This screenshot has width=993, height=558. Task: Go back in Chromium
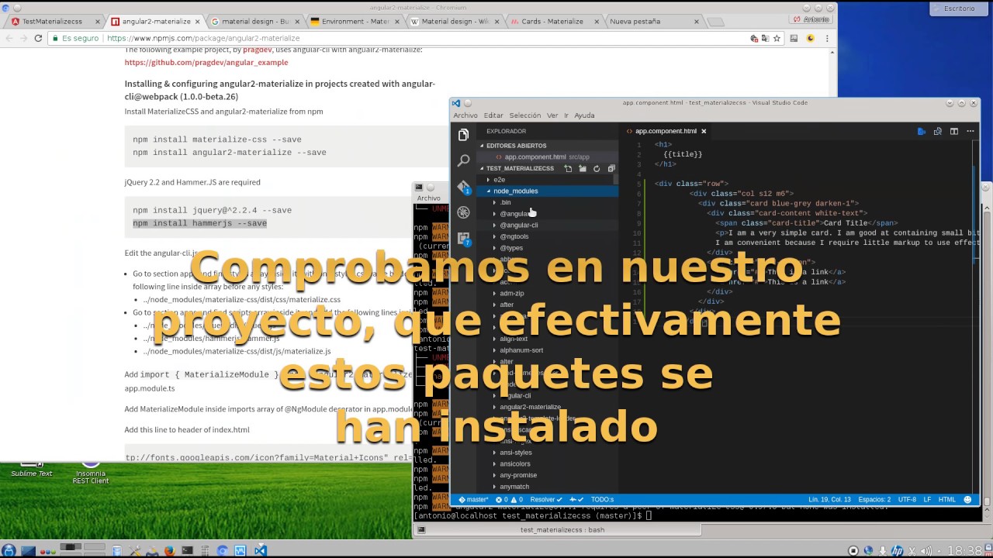coord(9,38)
